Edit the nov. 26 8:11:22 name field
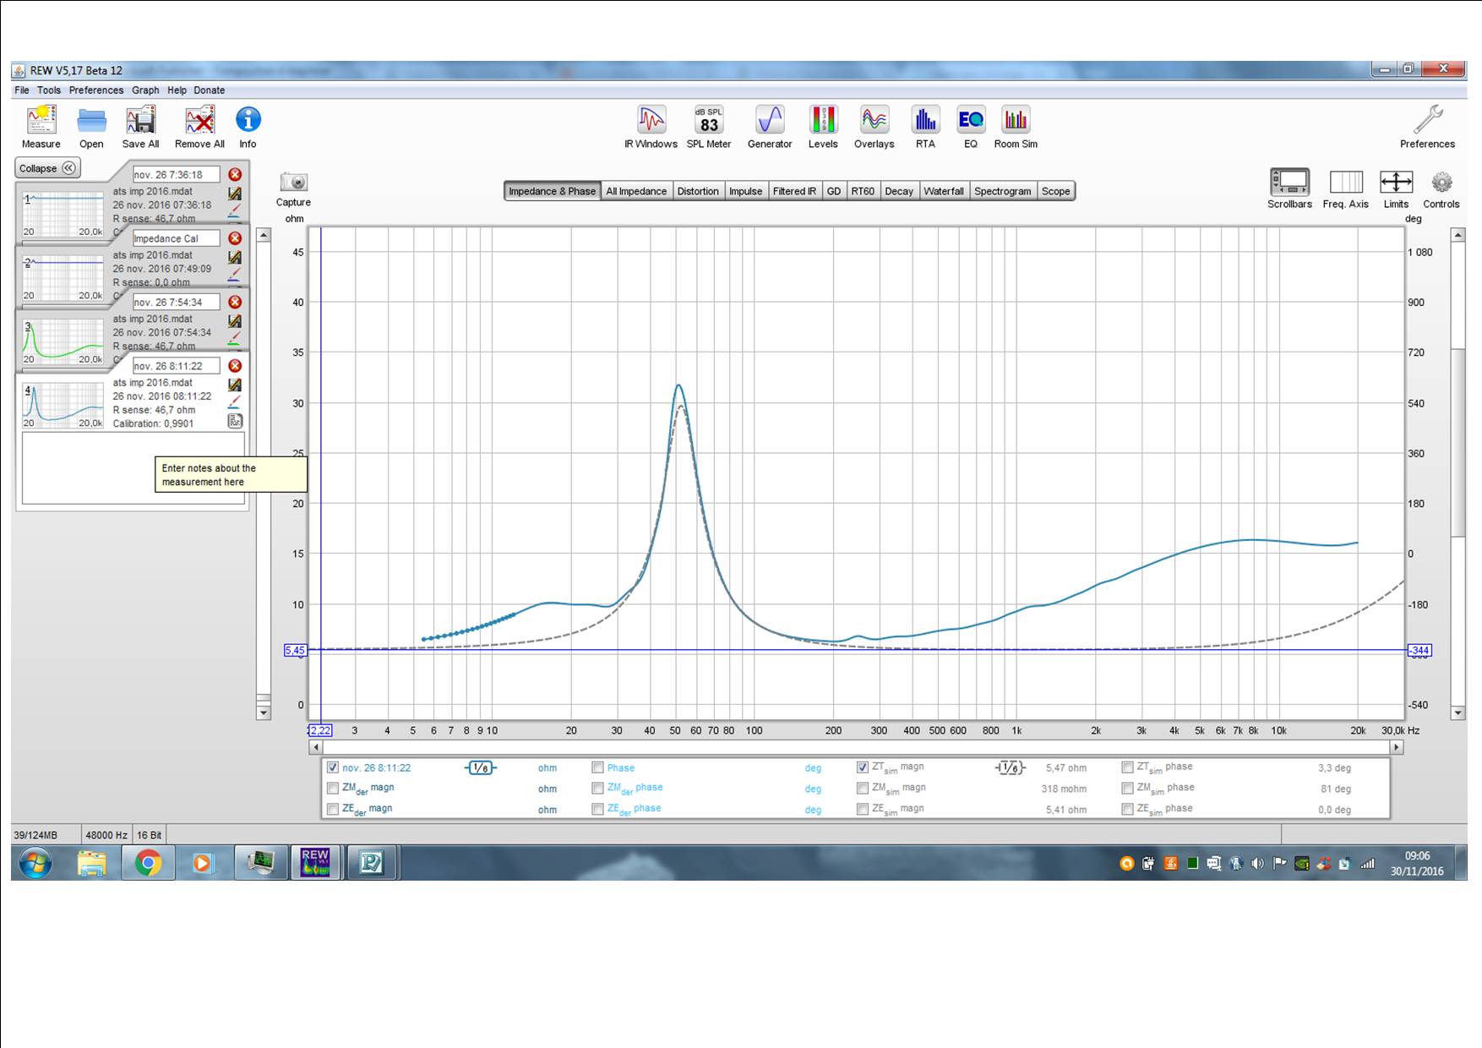 [x=176, y=366]
